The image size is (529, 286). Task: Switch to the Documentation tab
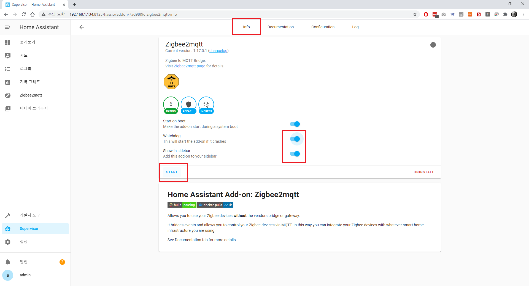click(x=280, y=27)
